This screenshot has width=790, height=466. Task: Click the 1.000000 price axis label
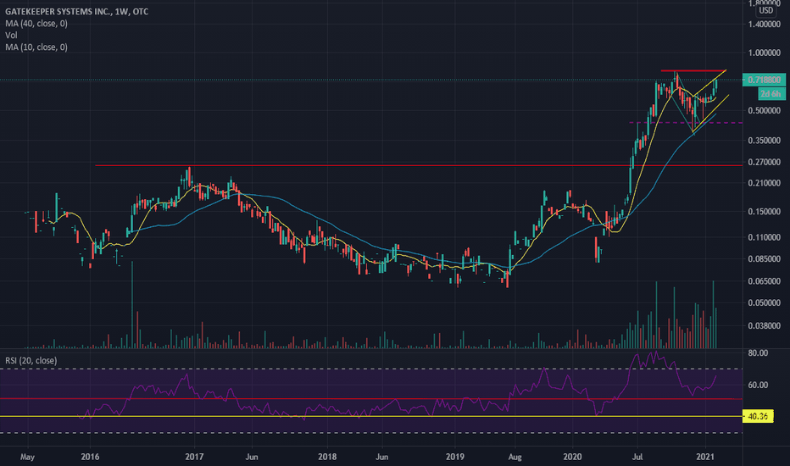click(x=765, y=53)
